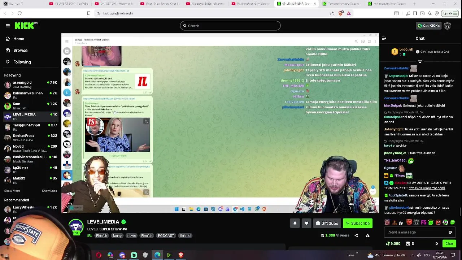Switch to the YE LIVE AT SOFI YouTube tab
The image size is (462, 260).
(x=69, y=4)
